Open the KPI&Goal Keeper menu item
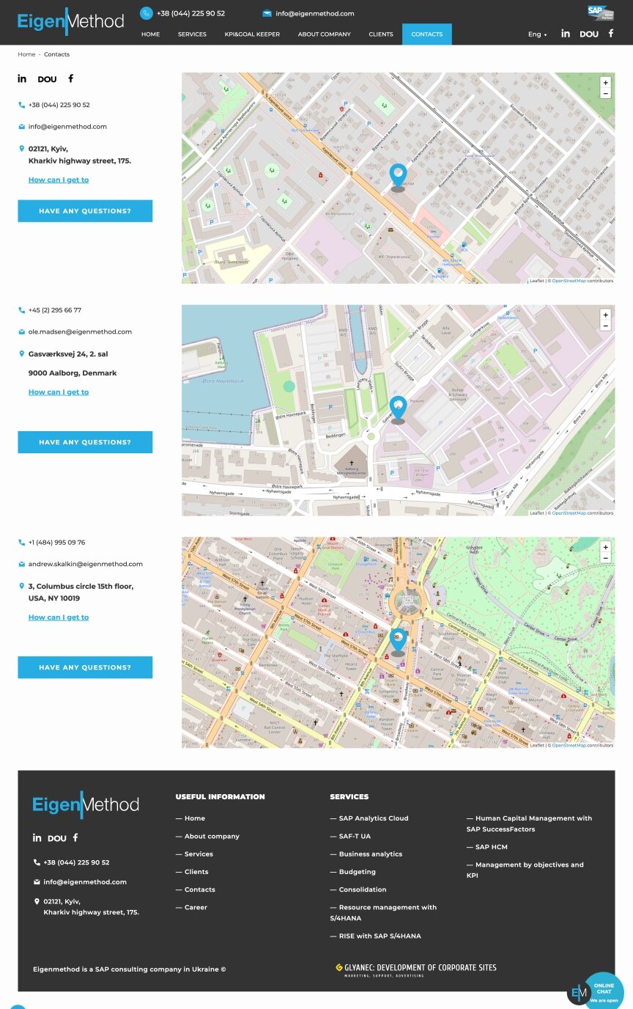This screenshot has height=1009, width=633. 252,34
